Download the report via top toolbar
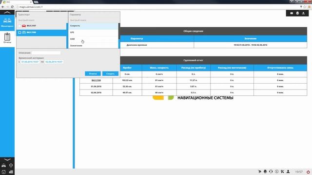The image size is (312, 175). [x=303, y=13]
